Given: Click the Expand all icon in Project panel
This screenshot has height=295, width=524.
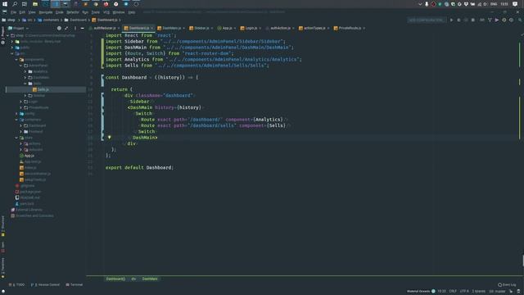Looking at the screenshot, I should [x=66, y=28].
